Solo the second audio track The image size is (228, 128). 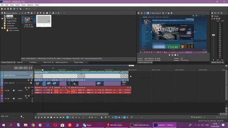pyautogui.click(x=28, y=96)
